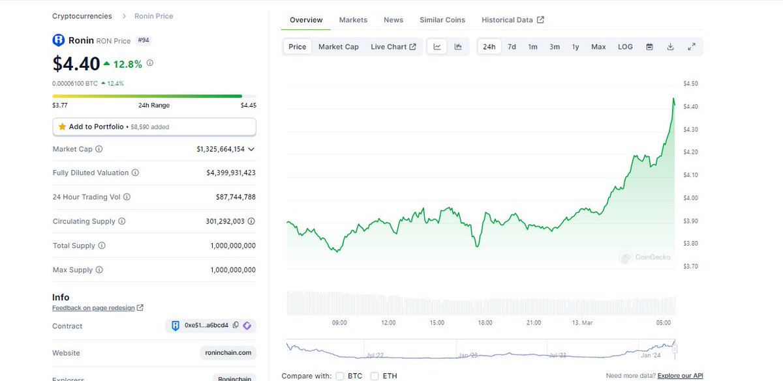Screen dimensions: 783x381
Task: Click external link icon after feedback link
Action: (140, 308)
